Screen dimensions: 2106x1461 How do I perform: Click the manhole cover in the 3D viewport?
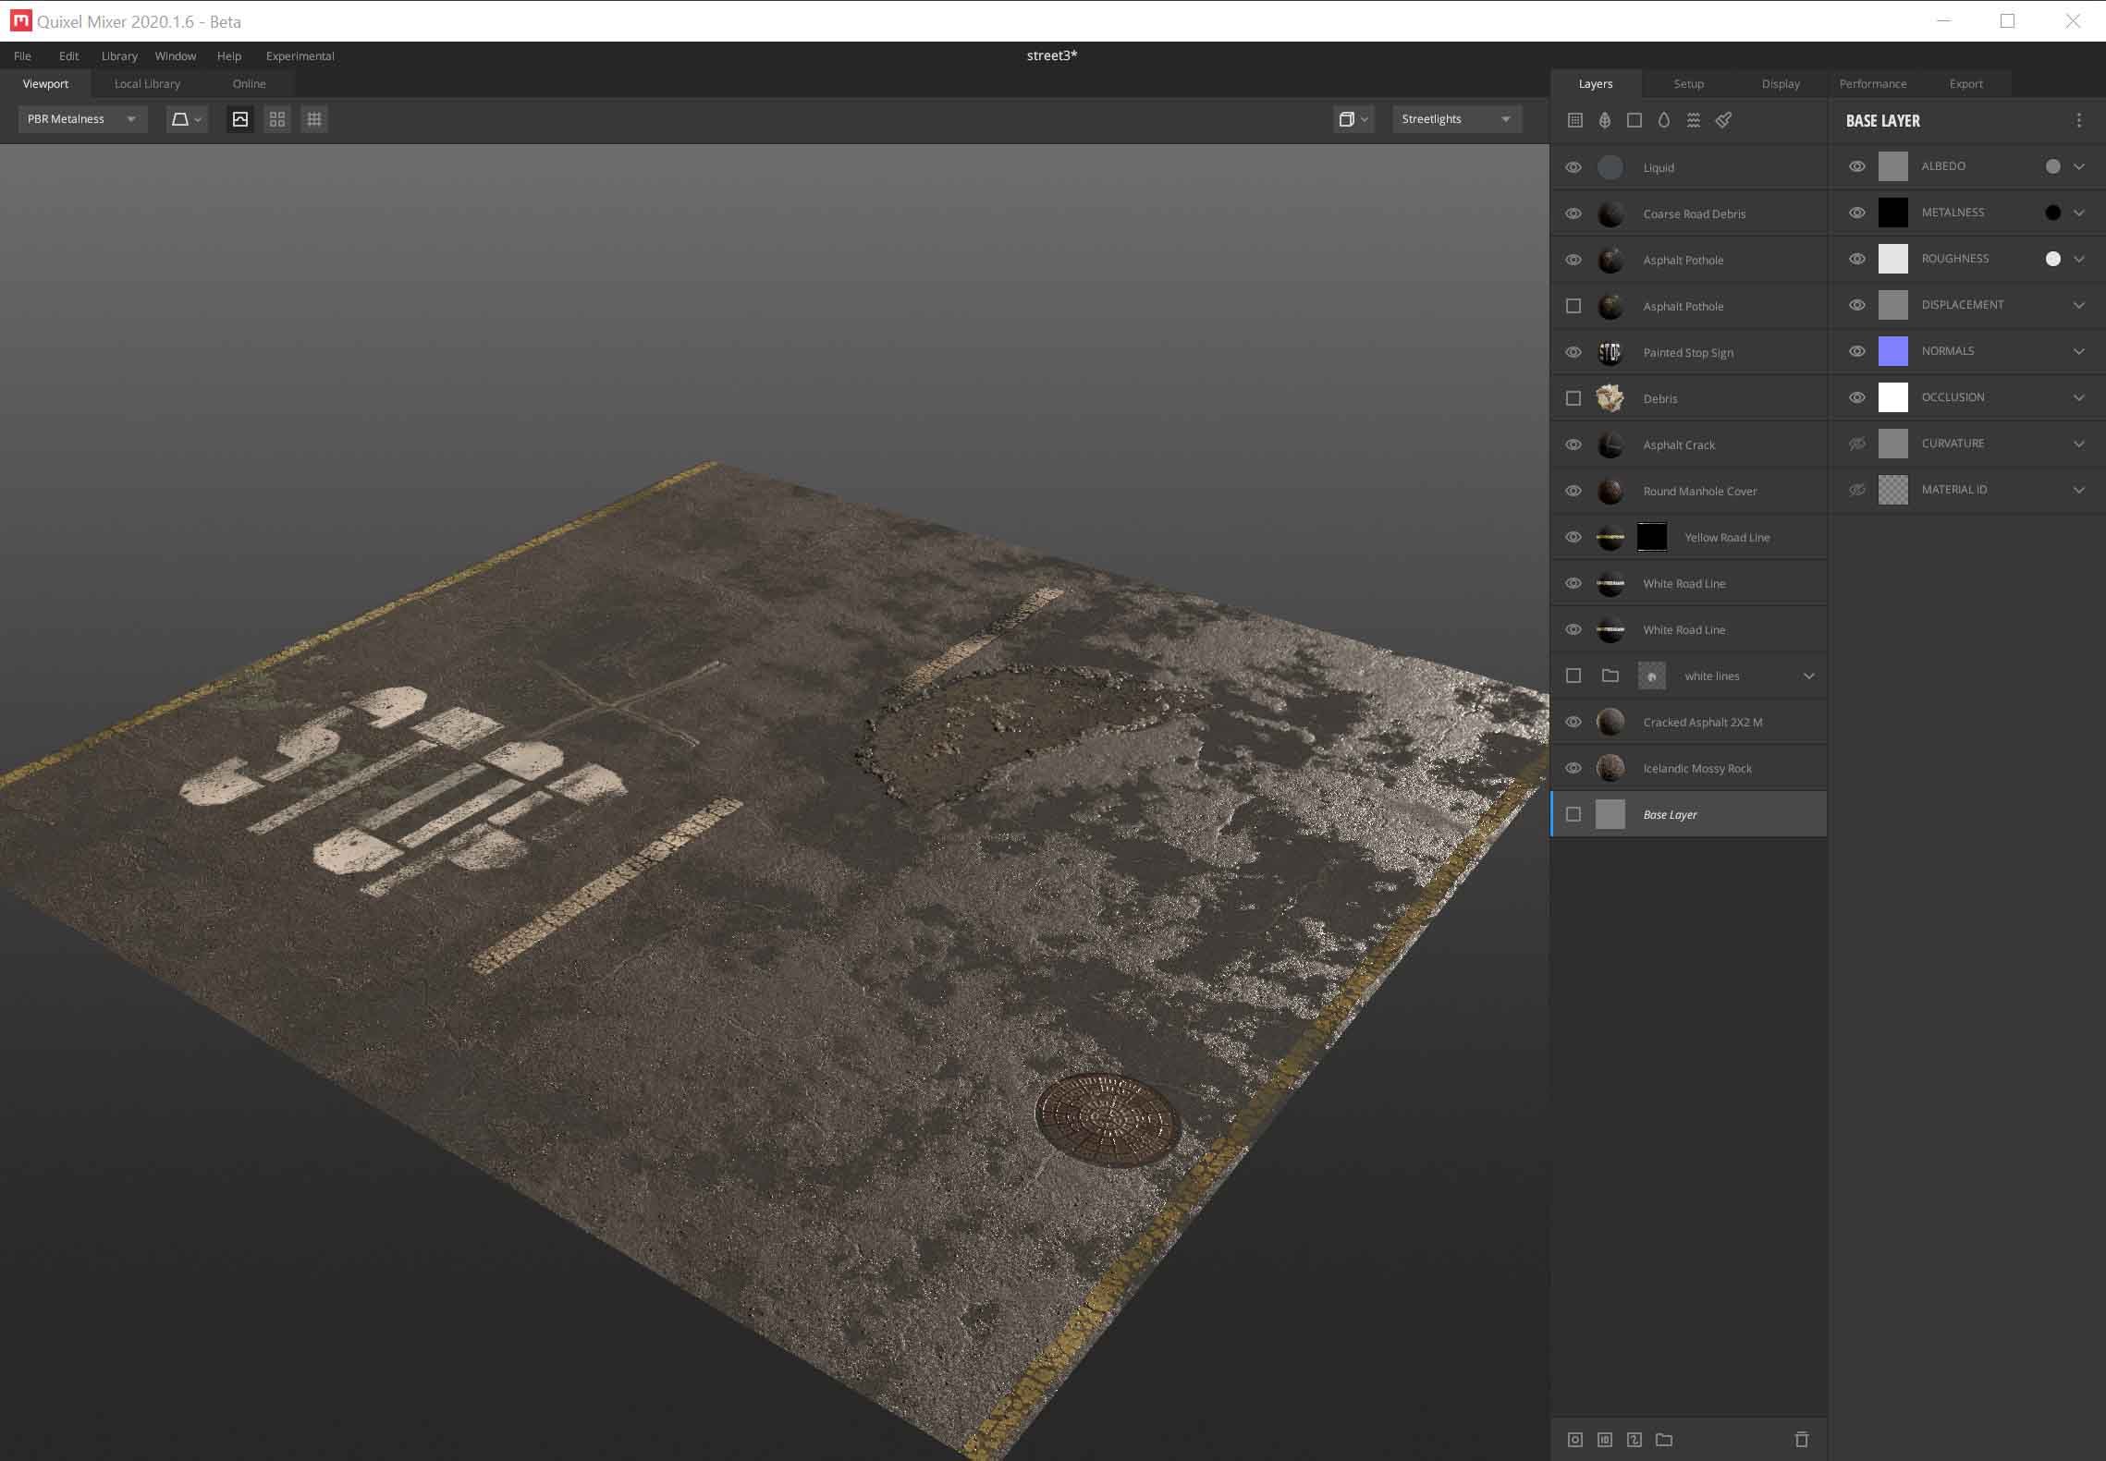coord(1108,1120)
